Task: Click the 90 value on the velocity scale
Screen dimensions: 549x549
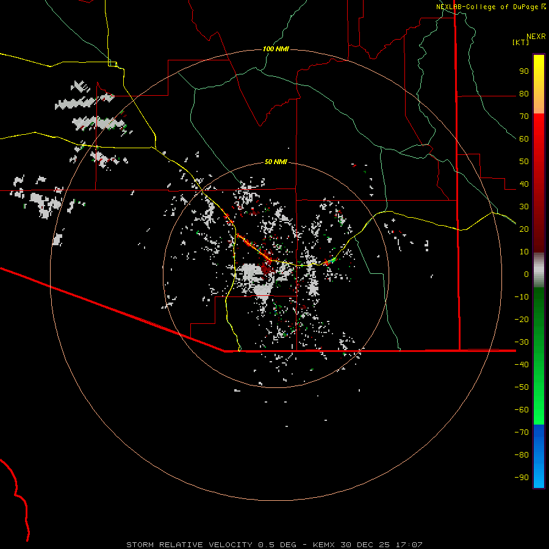Action: point(524,71)
